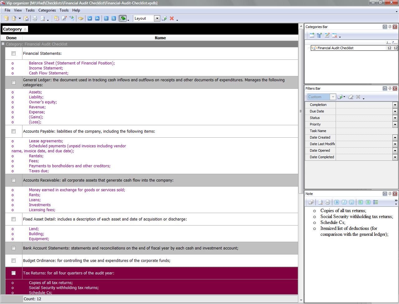Expand the Completion filter dropdown
The image size is (399, 304).
point(395,105)
